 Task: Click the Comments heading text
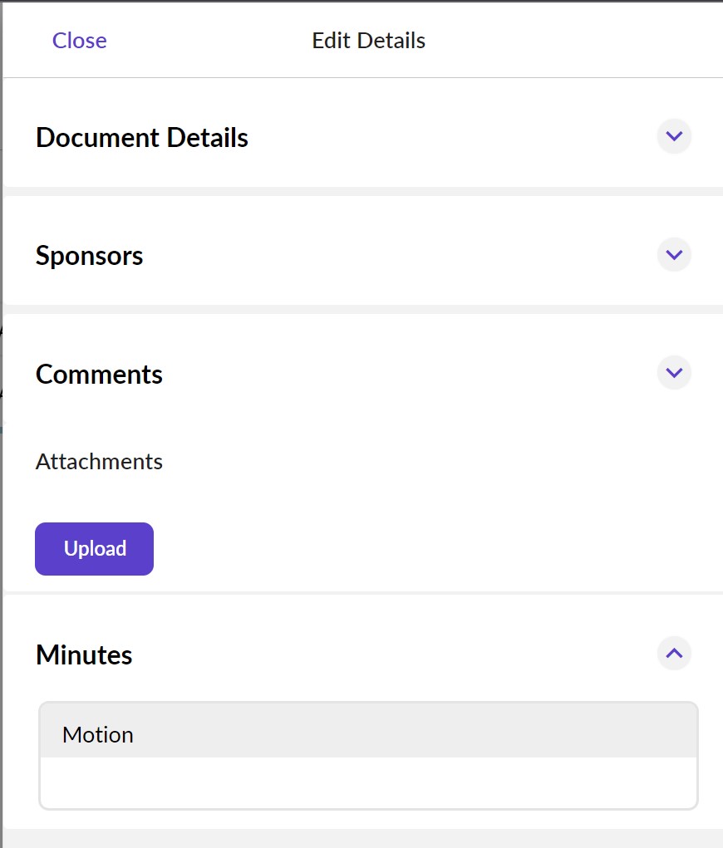(98, 374)
